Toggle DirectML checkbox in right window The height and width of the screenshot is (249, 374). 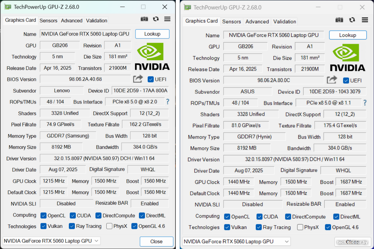(x=336, y=217)
